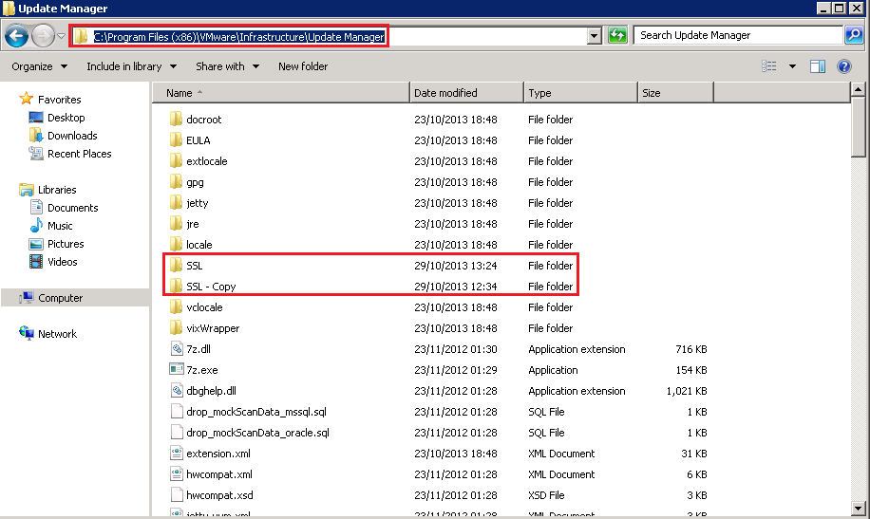Click the green Refresh button beside address bar

(618, 36)
